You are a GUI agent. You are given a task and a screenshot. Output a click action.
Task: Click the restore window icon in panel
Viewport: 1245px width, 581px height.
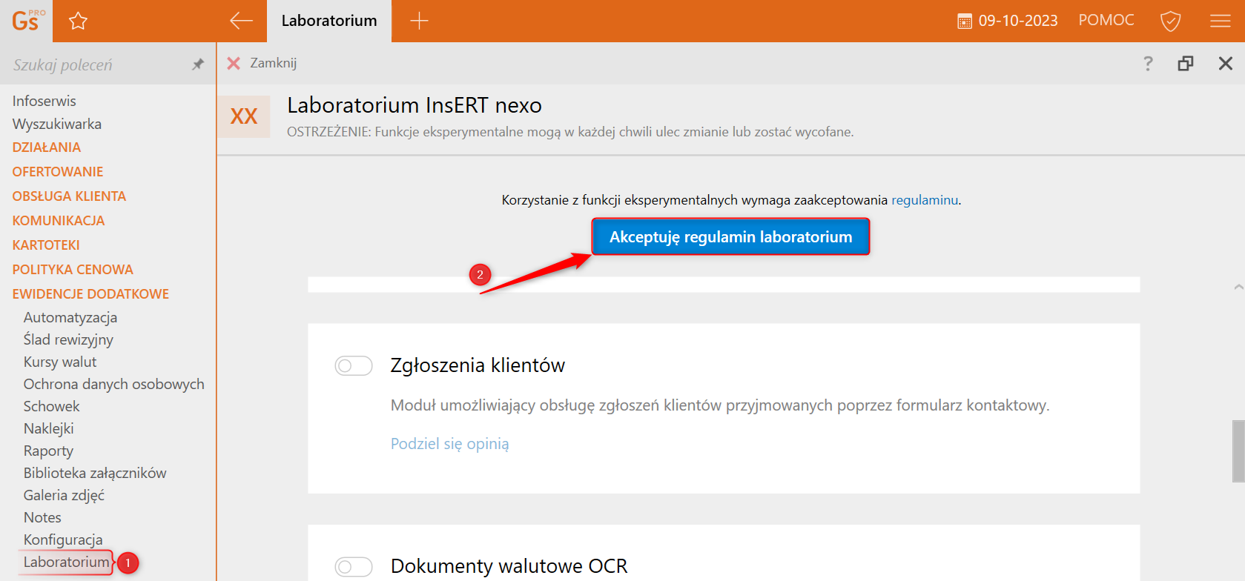(x=1186, y=64)
